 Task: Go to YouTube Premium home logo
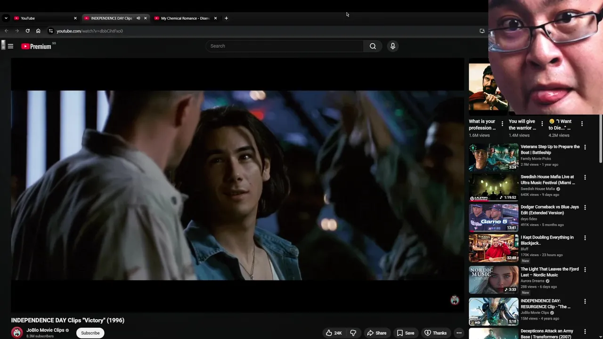click(x=36, y=46)
